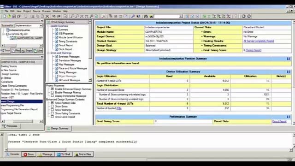Collapse the Performance Summary section icon
Screen dimensions: 295x166
(x=288, y=117)
